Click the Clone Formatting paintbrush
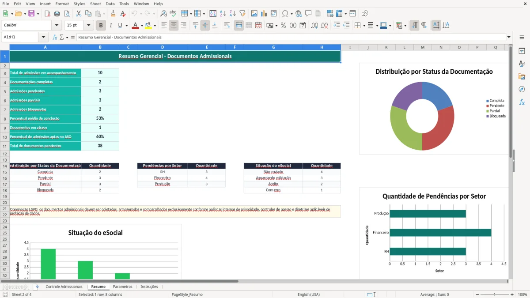Screen dimensions: 530x298 click(x=114, y=14)
